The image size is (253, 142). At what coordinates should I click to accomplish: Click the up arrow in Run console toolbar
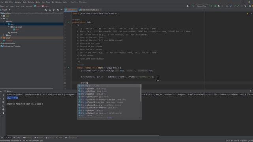point(4,95)
